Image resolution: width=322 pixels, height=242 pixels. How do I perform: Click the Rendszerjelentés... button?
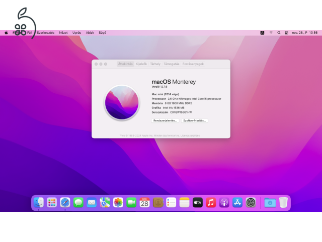[x=165, y=120]
